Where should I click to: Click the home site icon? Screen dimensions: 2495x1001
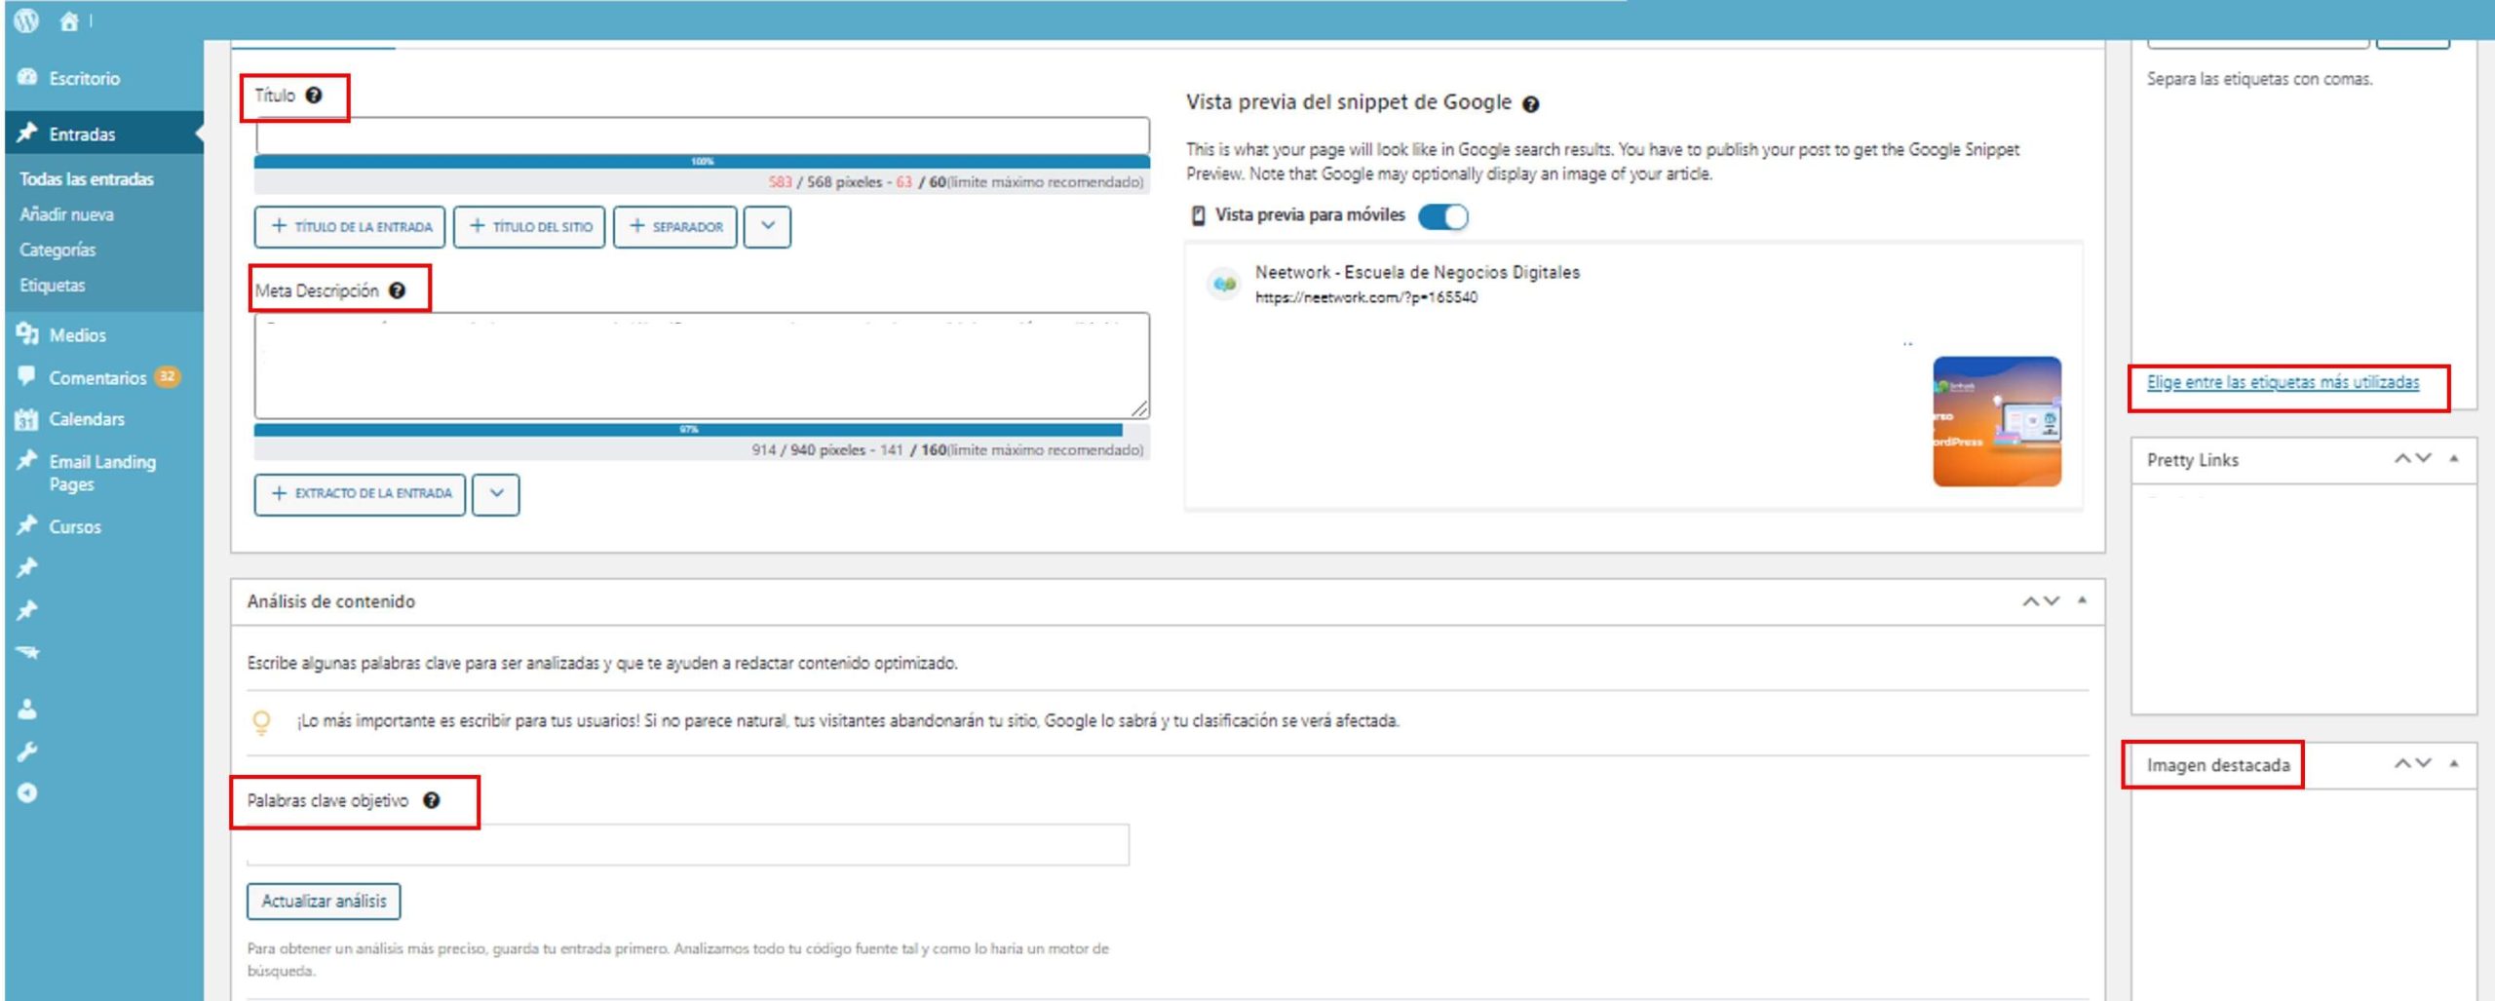pyautogui.click(x=68, y=21)
